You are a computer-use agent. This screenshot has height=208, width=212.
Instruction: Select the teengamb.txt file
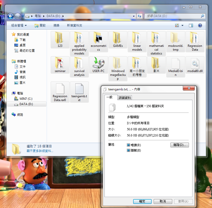pyautogui.click(x=79, y=92)
